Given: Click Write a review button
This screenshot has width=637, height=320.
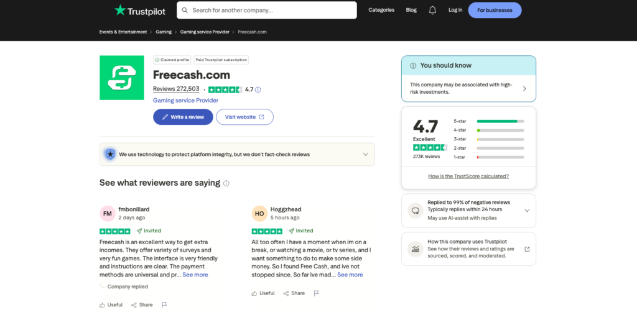Looking at the screenshot, I should tap(183, 117).
